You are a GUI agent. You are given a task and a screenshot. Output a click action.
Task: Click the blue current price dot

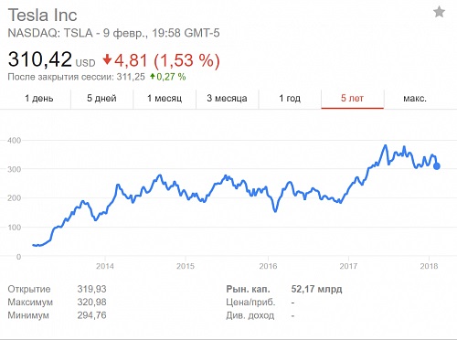coord(437,166)
